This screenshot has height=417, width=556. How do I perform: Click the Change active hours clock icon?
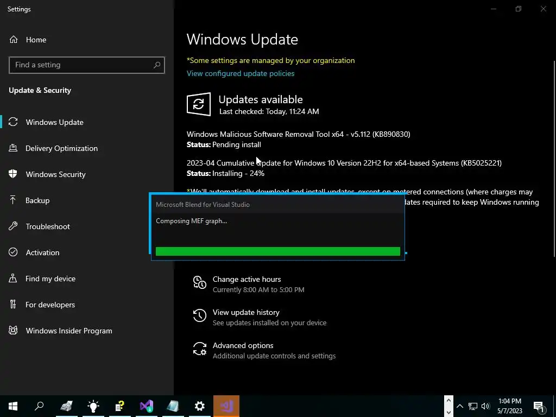[x=200, y=282]
